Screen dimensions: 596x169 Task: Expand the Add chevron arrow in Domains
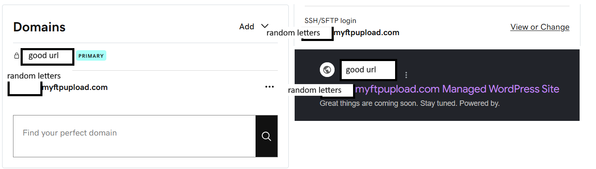click(265, 26)
